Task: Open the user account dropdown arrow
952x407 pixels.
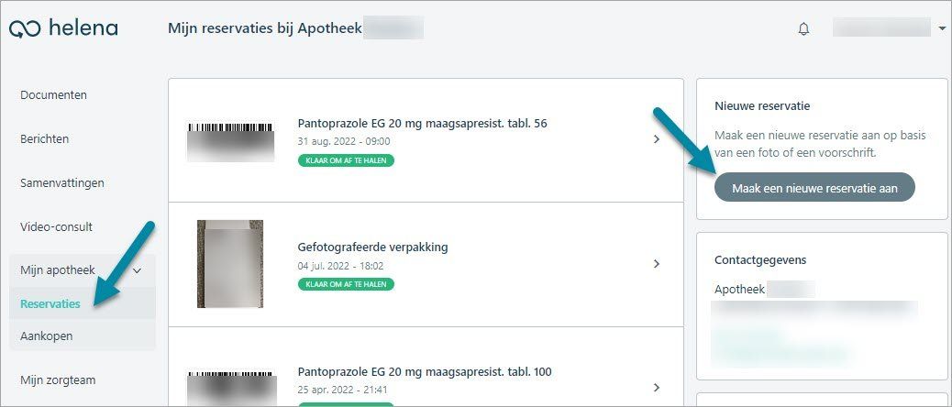Action: click(942, 27)
